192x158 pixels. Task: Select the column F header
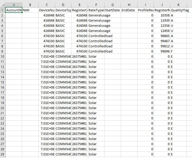[x=96, y=4]
